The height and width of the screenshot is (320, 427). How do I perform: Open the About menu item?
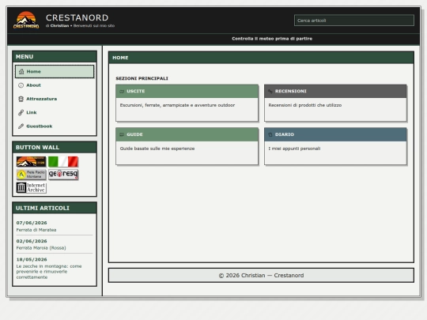coord(55,85)
